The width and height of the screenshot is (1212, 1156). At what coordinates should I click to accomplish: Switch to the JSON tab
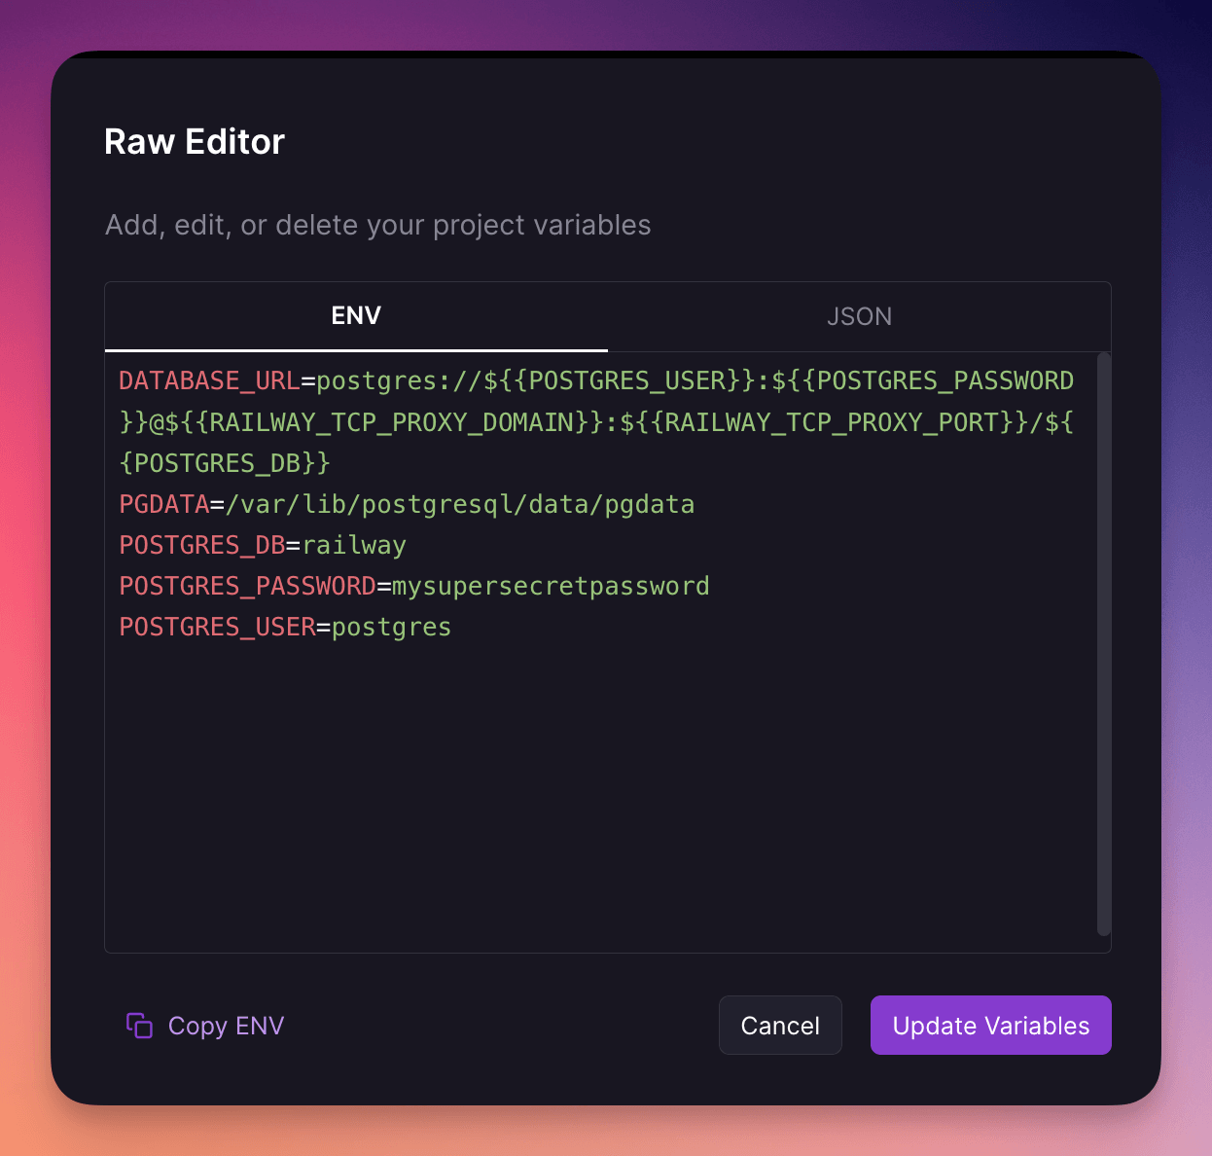(x=859, y=316)
